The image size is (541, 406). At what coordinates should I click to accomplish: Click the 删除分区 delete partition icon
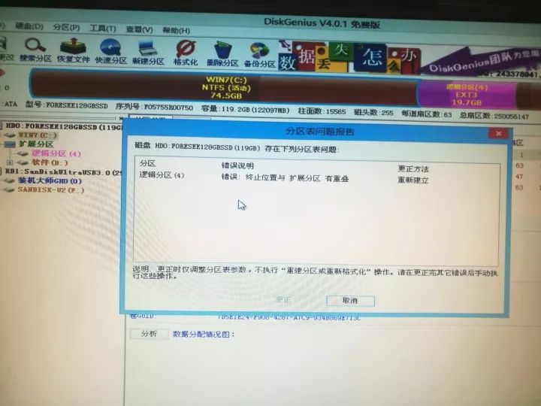click(x=222, y=54)
